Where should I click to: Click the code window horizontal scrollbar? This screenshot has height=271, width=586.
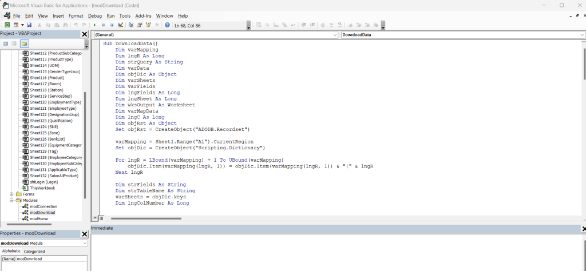[146, 218]
